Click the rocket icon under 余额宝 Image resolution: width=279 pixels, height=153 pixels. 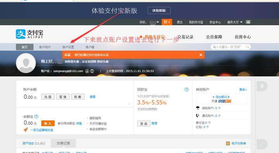pos(26,130)
